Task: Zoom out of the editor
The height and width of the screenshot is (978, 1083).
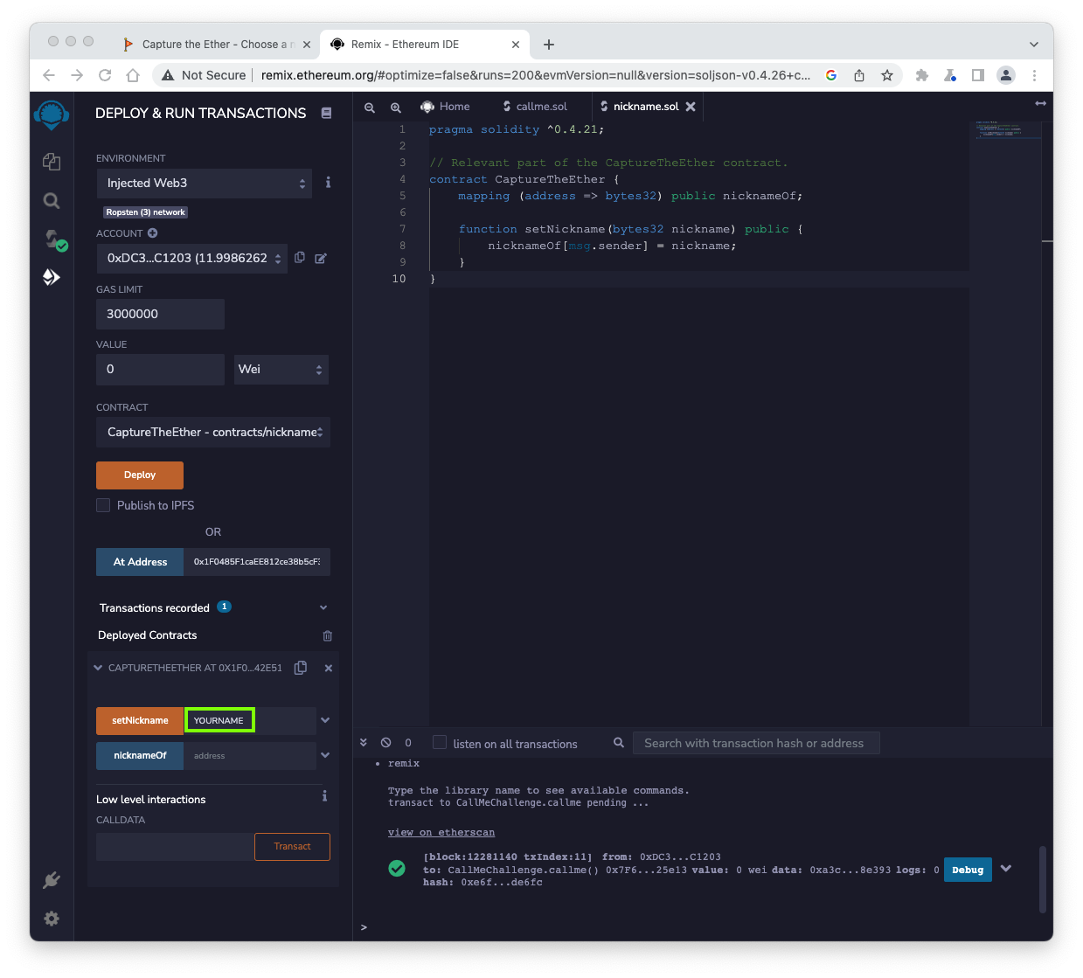Action: [370, 108]
